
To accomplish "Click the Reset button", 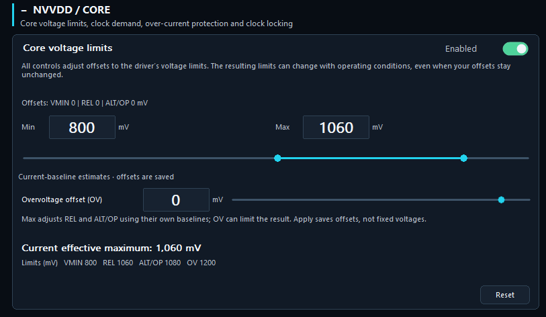I will [x=505, y=295].
